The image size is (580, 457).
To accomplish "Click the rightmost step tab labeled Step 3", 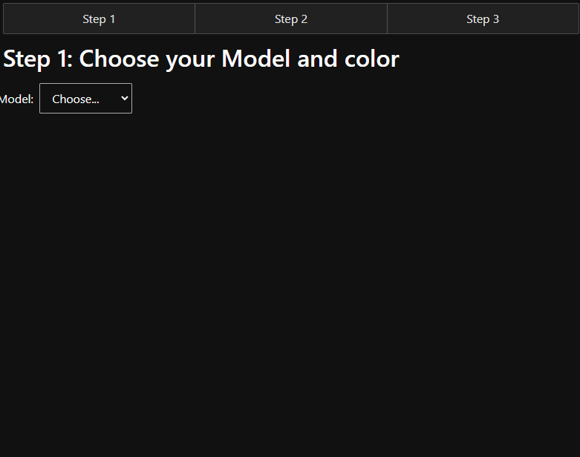I will [482, 19].
